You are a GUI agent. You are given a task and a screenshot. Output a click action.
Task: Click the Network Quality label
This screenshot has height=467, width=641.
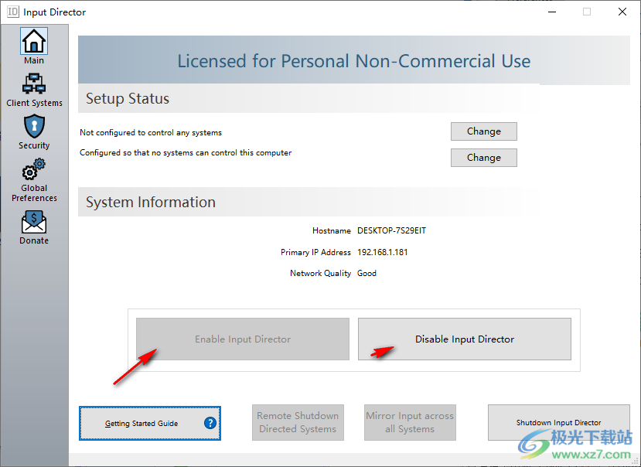(x=320, y=273)
